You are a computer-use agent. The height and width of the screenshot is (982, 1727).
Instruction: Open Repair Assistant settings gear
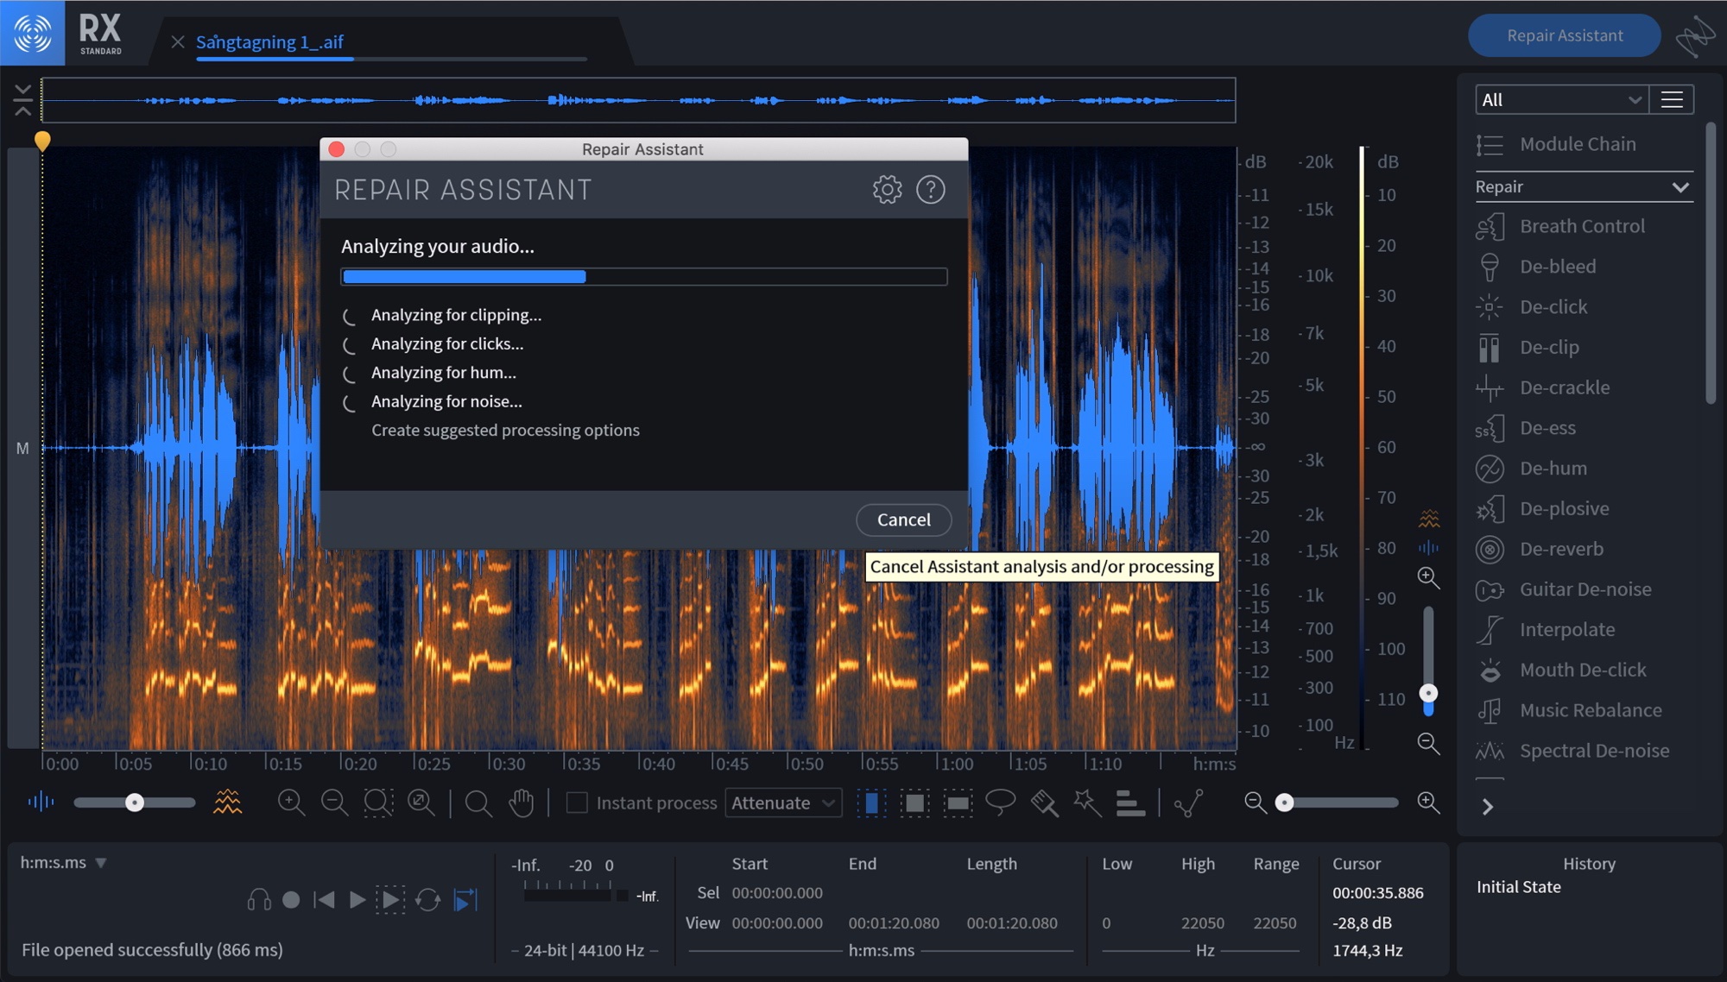[x=887, y=189]
